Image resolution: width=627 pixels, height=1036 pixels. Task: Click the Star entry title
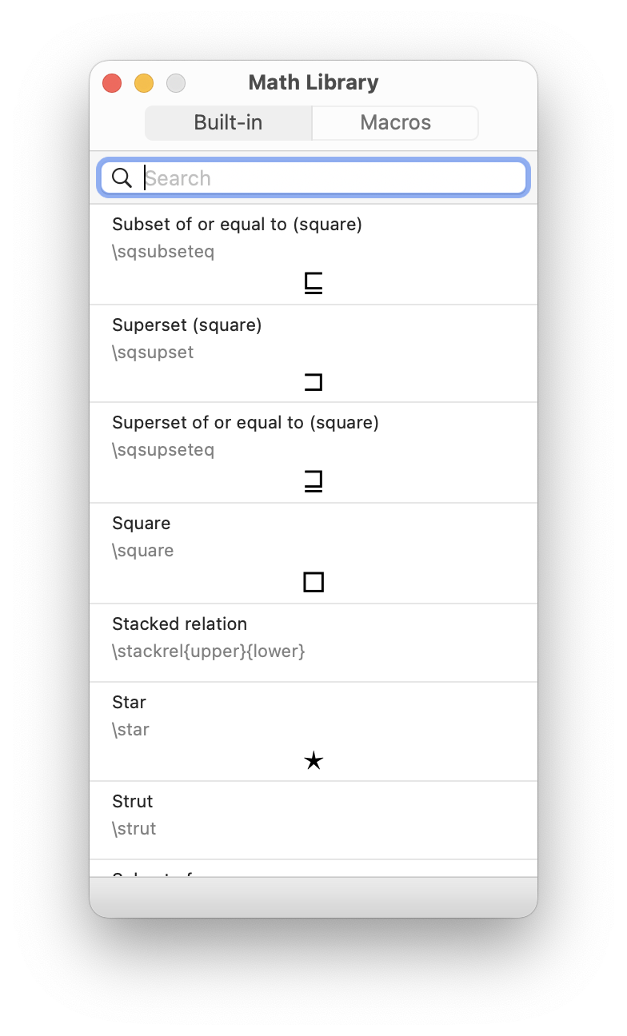tap(129, 702)
